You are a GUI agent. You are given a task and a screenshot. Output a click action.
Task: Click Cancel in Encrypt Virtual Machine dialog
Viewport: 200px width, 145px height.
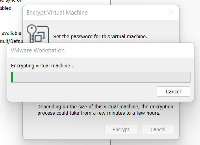[158, 129]
